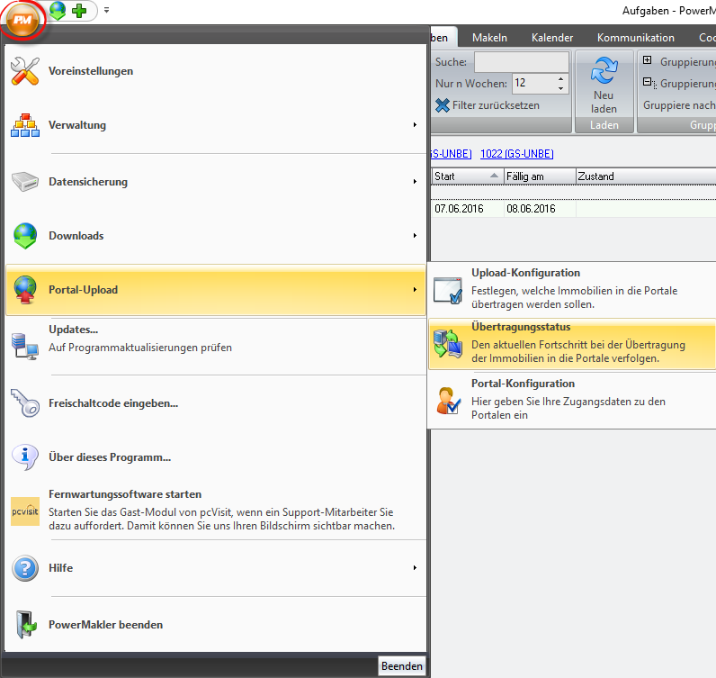This screenshot has height=678, width=716.
Task: Click the Voreinstellungen tools icon
Action: pos(25,71)
